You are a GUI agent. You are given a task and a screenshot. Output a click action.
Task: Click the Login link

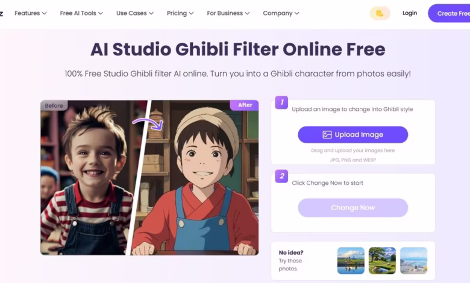(410, 13)
